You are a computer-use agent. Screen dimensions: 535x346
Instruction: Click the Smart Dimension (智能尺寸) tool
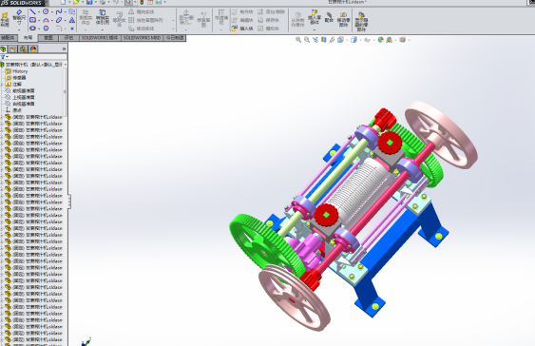pos(19,18)
